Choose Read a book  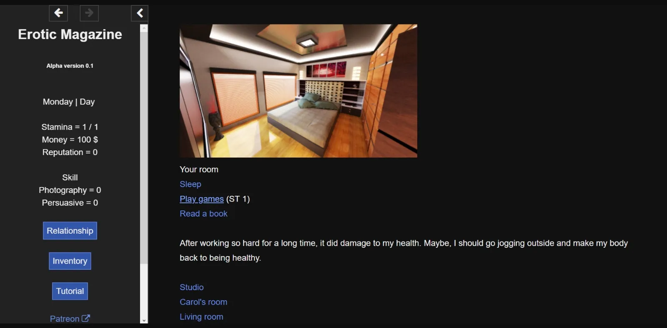pos(203,214)
